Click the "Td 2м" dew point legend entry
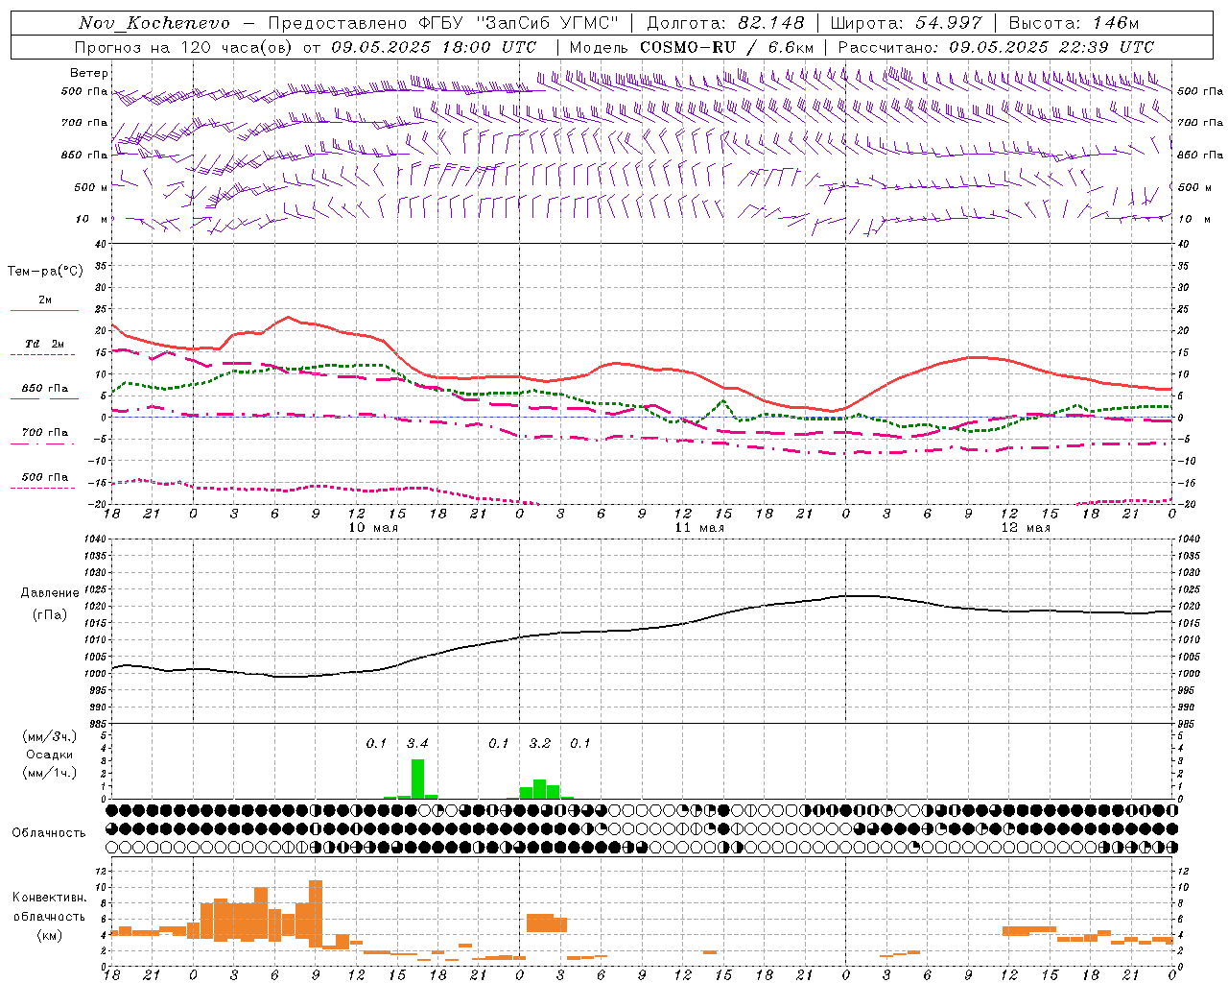The height and width of the screenshot is (983, 1228). [x=44, y=344]
